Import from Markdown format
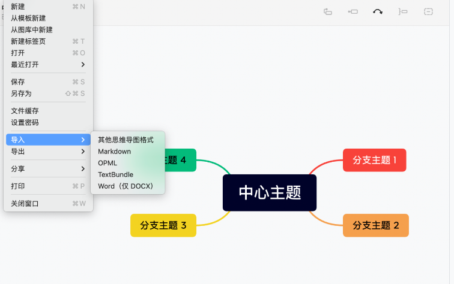Screen dimensions: 454x284 click(x=114, y=152)
